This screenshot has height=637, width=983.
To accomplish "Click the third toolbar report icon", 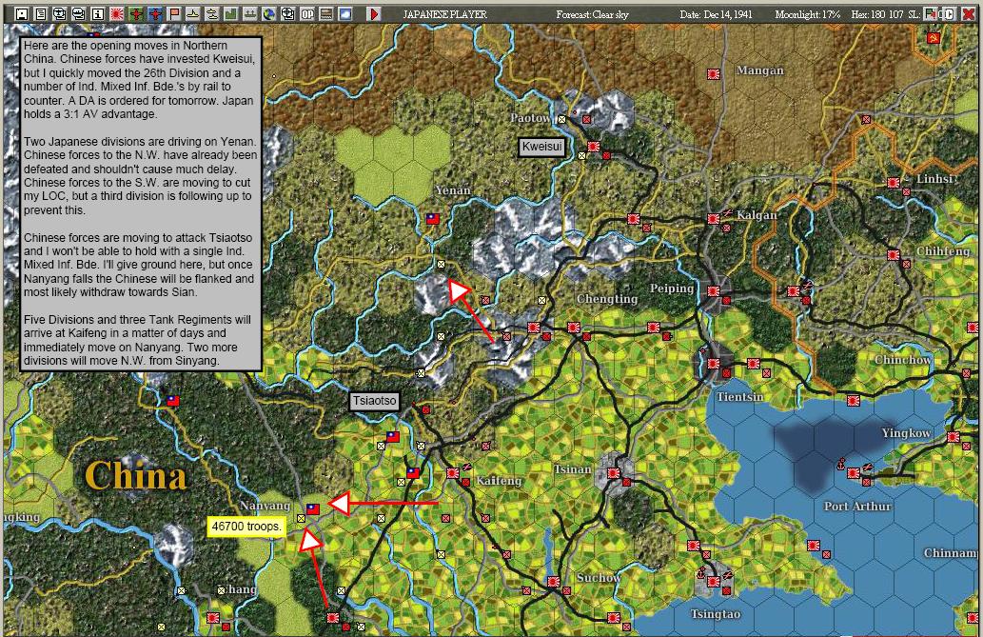I will 60,13.
